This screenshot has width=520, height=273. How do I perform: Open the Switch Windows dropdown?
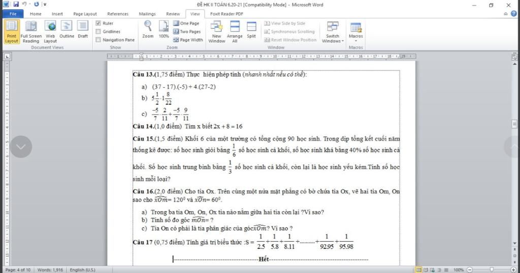pos(333,32)
